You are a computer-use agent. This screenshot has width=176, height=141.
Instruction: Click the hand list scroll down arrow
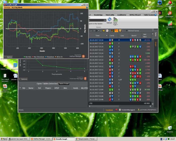click(x=153, y=104)
